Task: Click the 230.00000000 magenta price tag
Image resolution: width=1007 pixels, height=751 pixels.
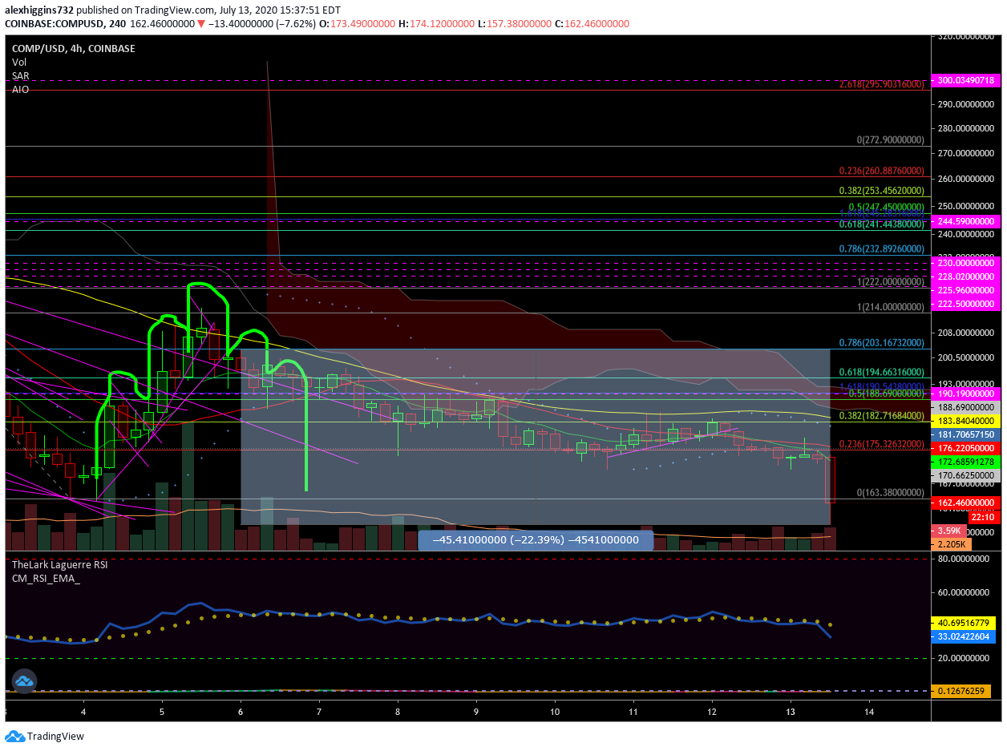Action: click(x=968, y=262)
